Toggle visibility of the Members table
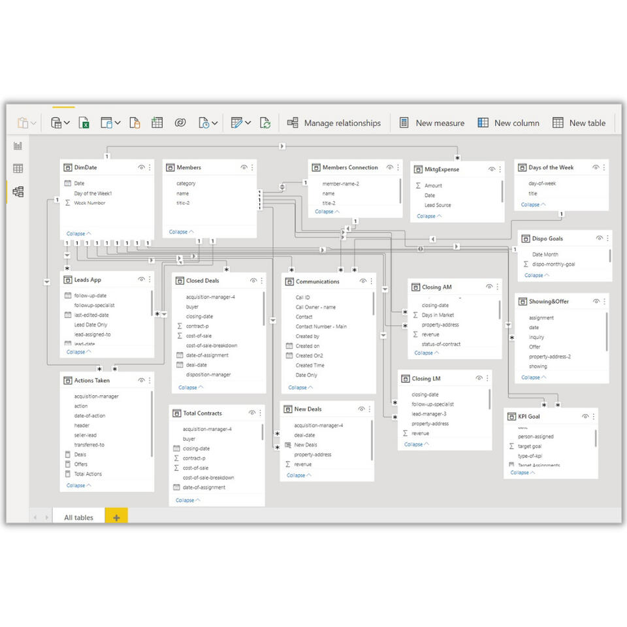Image resolution: width=627 pixels, height=627 pixels. (244, 168)
